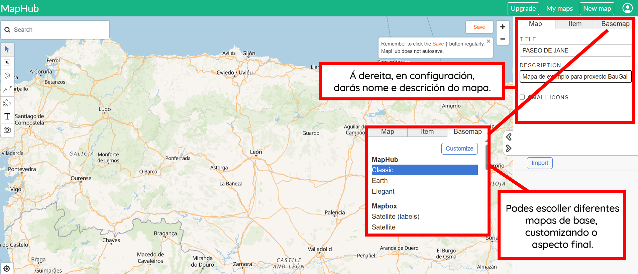The image size is (638, 274).
Task: Click the basemap list scrollbar
Action: pyautogui.click(x=487, y=157)
